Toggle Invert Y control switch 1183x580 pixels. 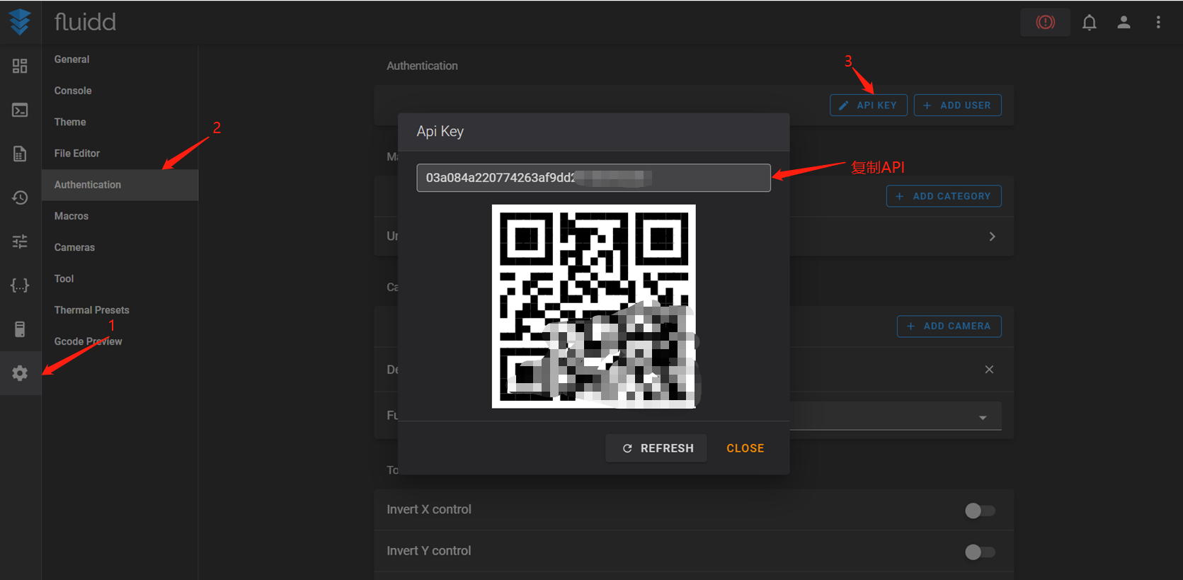pos(980,552)
